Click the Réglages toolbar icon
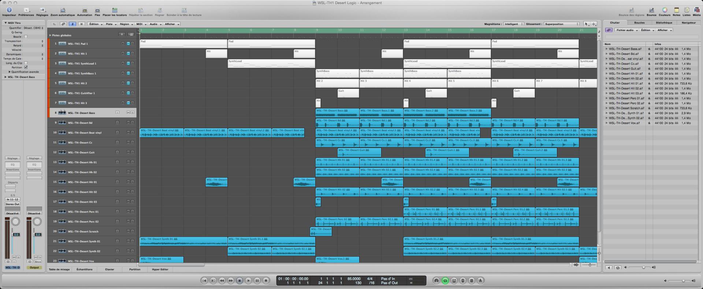Screen dimensions: 703x289 click(x=42, y=10)
